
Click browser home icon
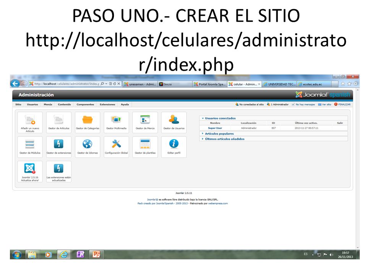343,84
